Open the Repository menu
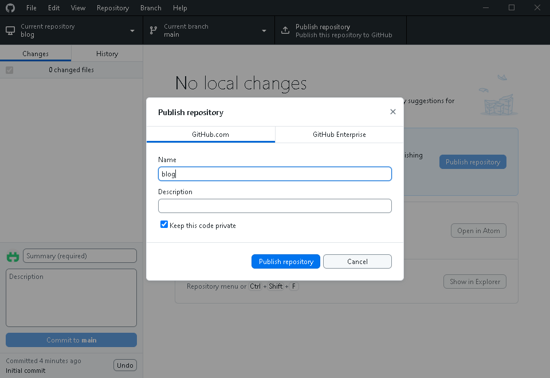Screen dimensions: 550x378 point(112,8)
